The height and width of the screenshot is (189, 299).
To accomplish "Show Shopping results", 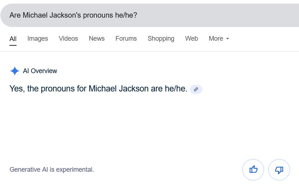I will point(161,39).
